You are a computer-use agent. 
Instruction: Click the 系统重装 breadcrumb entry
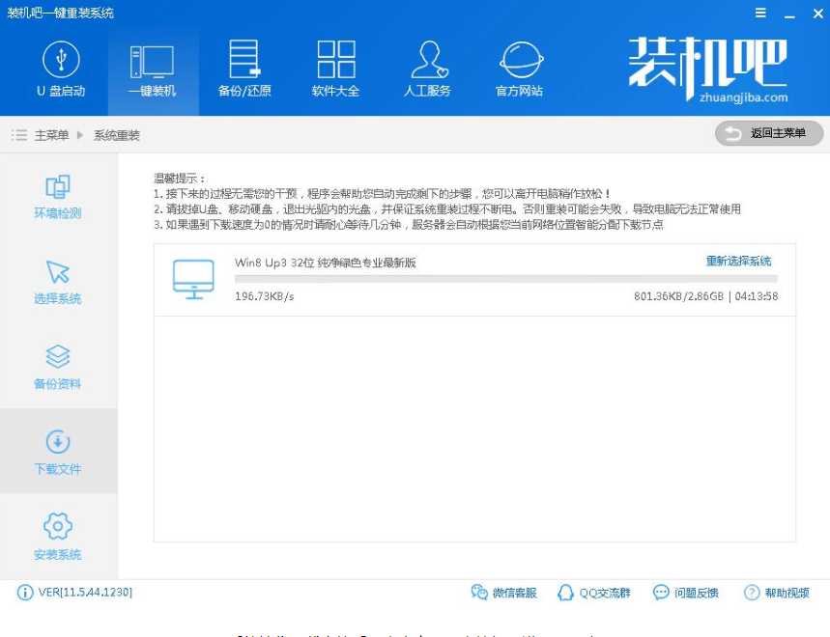click(116, 134)
